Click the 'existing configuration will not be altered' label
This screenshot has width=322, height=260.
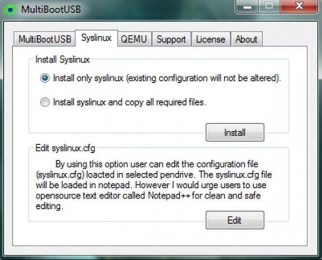point(203,78)
